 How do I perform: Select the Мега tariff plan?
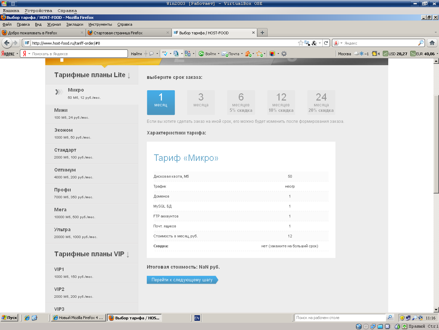click(92, 213)
